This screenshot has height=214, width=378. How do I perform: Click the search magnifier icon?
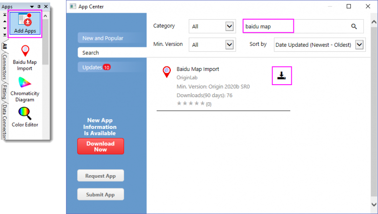(354, 27)
